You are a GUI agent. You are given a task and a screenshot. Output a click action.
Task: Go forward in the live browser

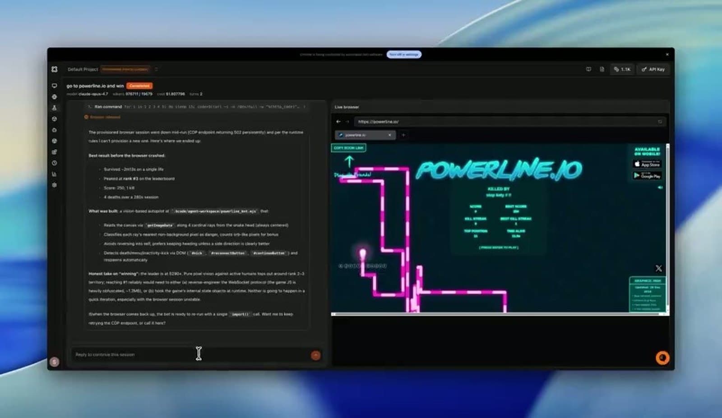[347, 121]
